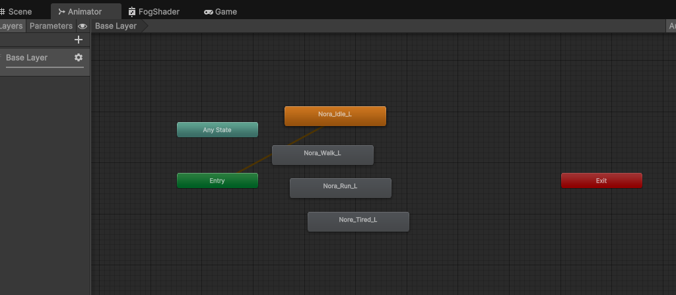Select the Nore_Tired_L state node
The image size is (676, 295).
[358, 222]
